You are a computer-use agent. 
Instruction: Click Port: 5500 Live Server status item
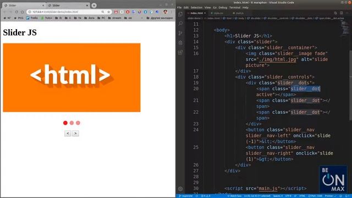coord(315,196)
